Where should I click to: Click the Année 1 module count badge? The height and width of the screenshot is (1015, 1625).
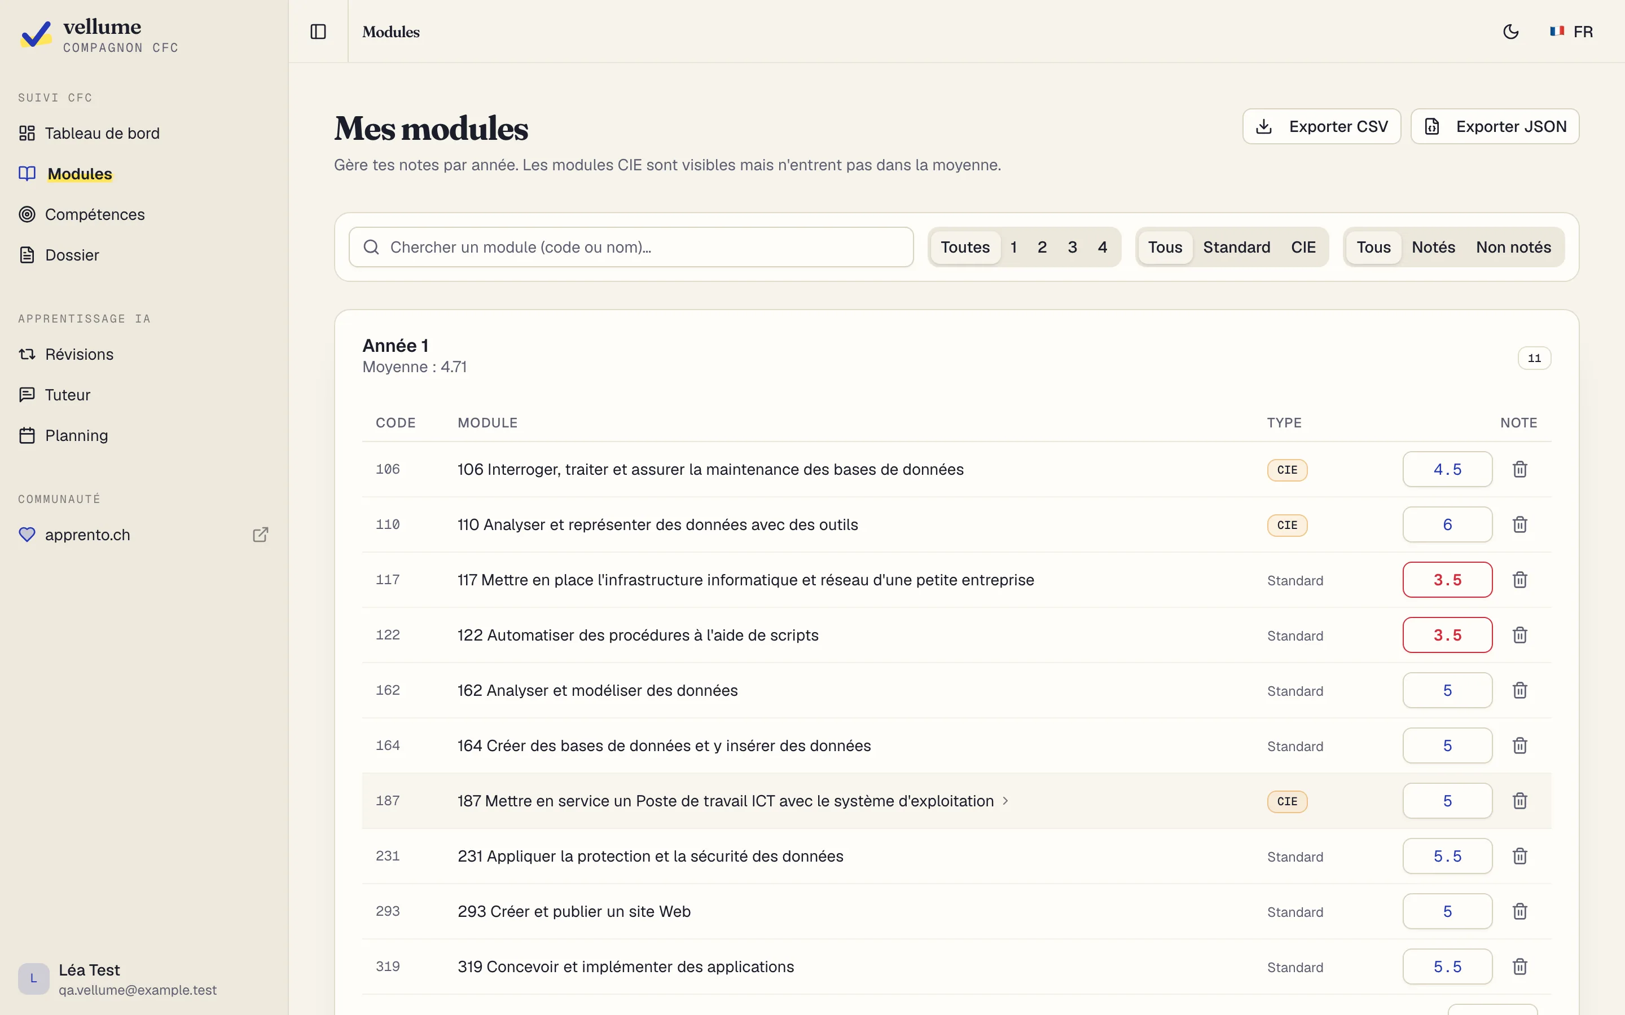coord(1534,358)
